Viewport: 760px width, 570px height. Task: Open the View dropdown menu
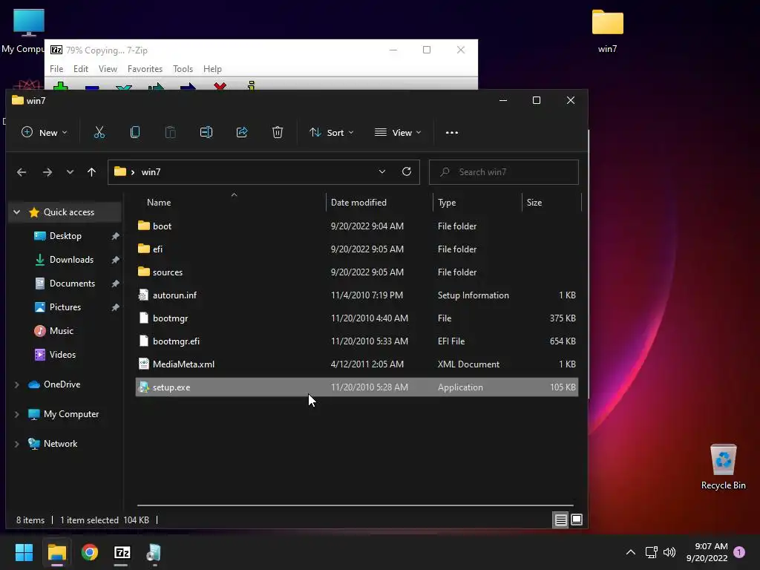pos(398,132)
